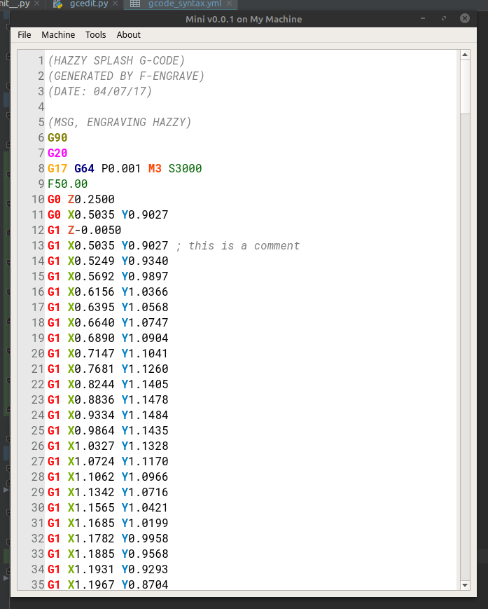Screen dimensions: 488x609
Task: Click line number 4 in gutter
Action: (41, 107)
